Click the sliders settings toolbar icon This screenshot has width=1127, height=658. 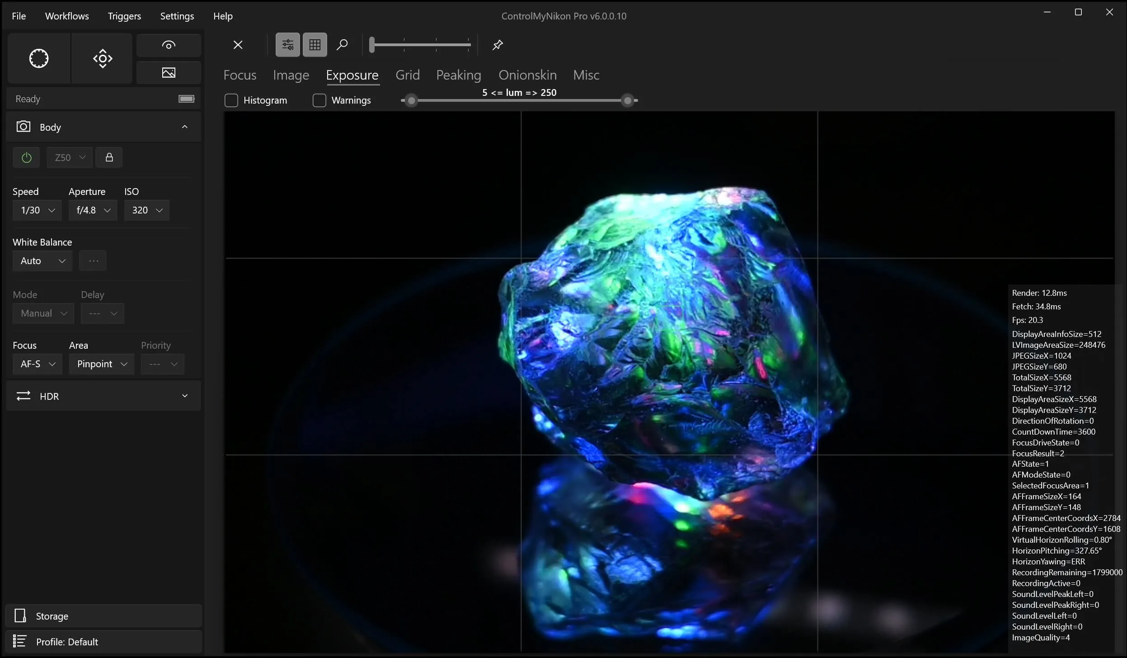287,45
